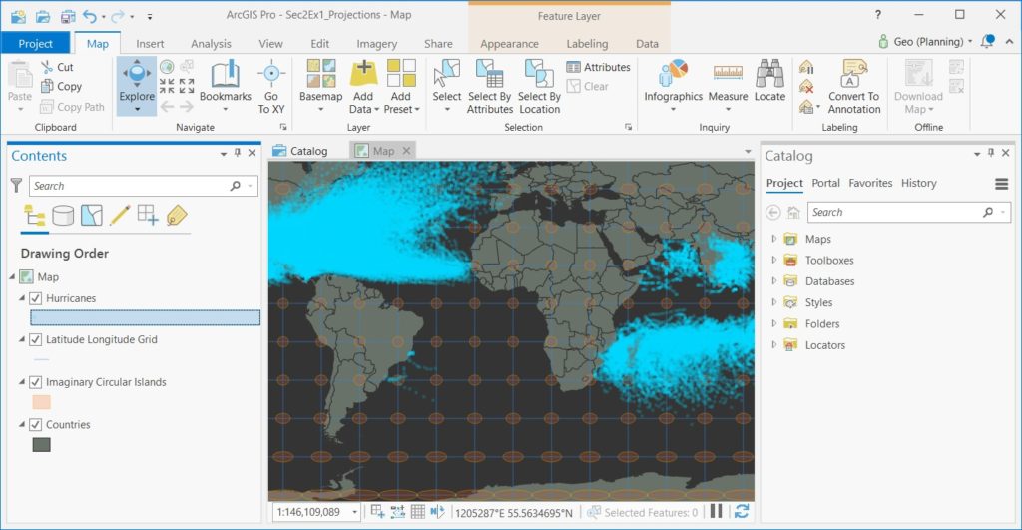This screenshot has height=530, width=1022.
Task: Expand the Styles node
Action: [x=773, y=302]
